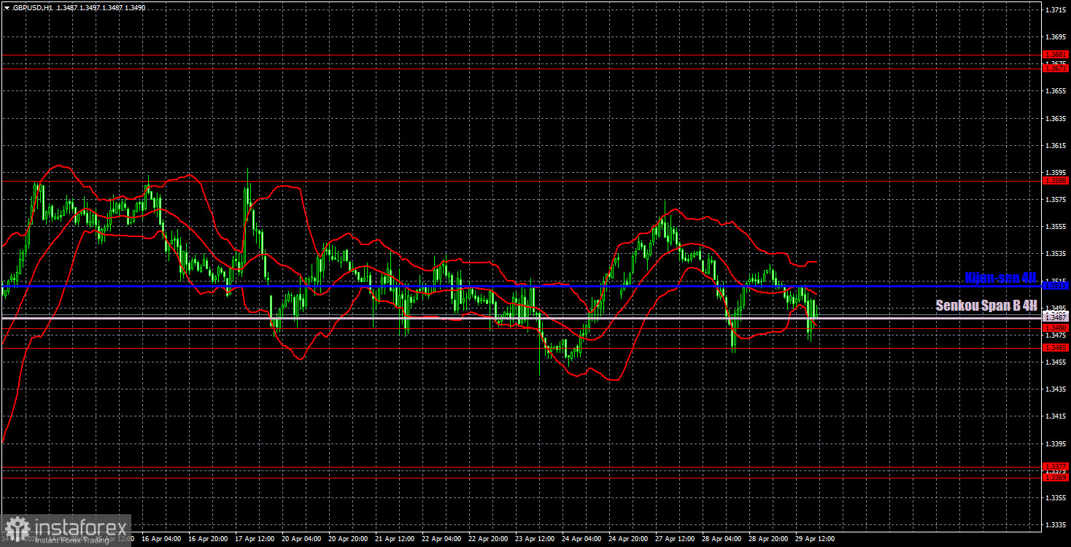Open the chart symbol dropdown arrow

pos(7,7)
